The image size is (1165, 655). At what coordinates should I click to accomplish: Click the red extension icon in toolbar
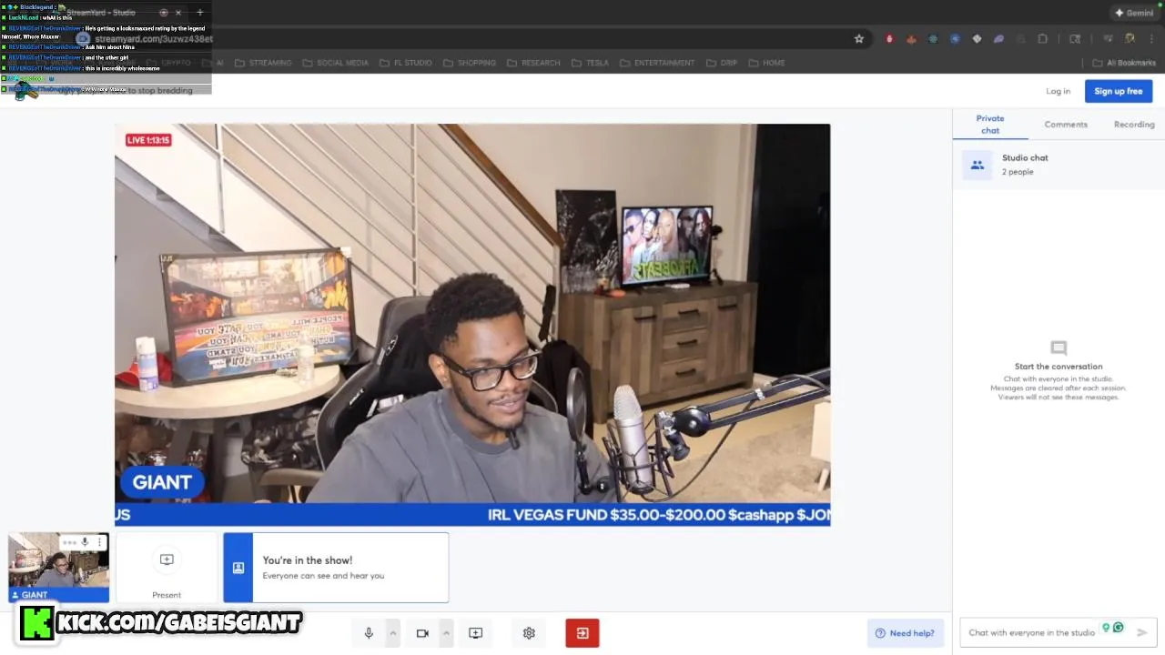[889, 39]
